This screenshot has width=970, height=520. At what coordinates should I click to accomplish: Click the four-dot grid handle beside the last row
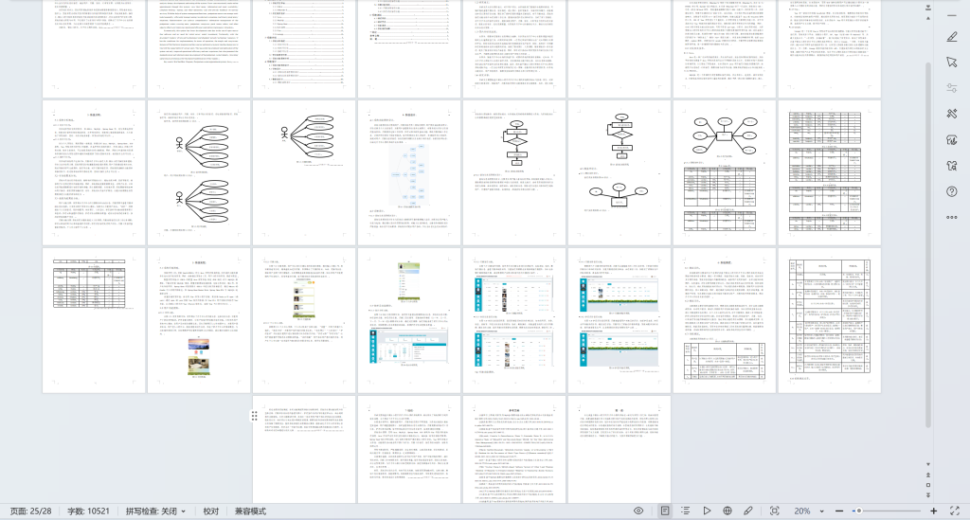click(254, 416)
